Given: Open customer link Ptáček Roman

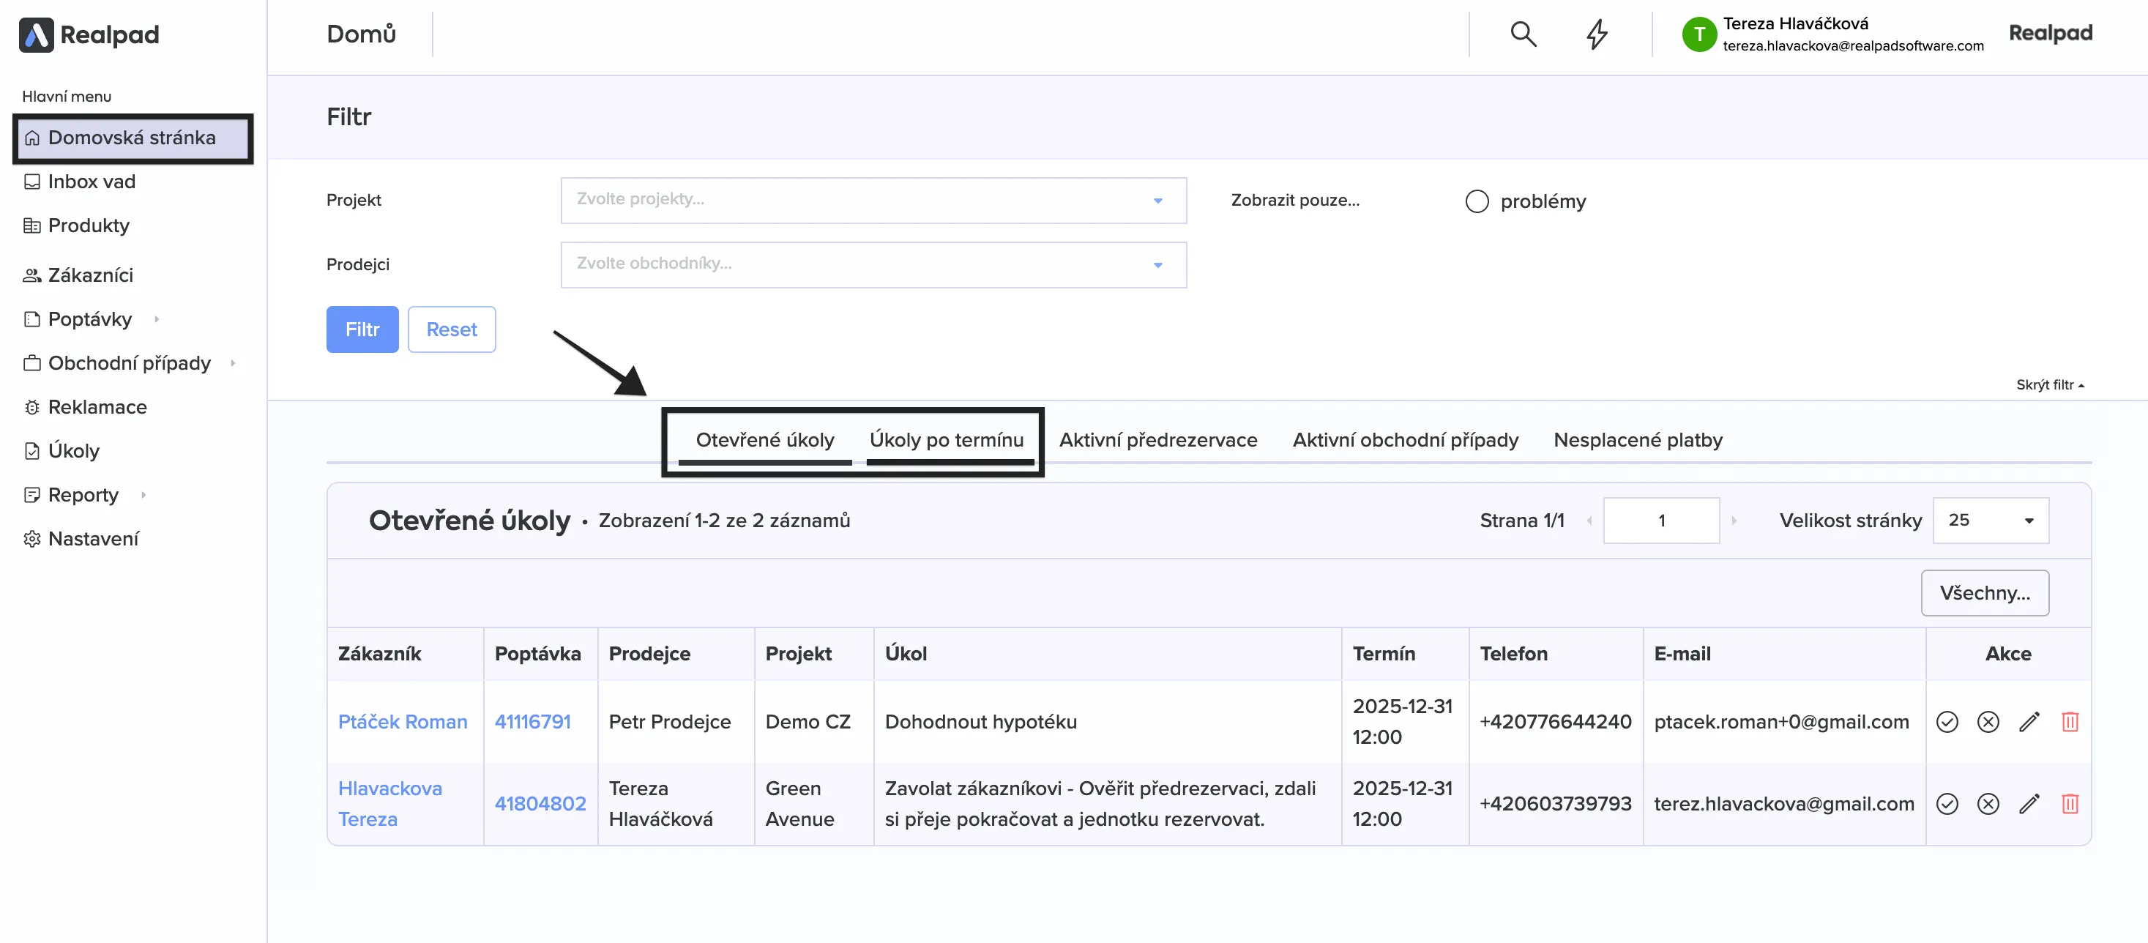Looking at the screenshot, I should click(x=402, y=721).
